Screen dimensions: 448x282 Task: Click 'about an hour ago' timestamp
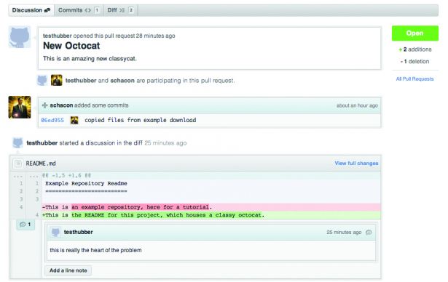(x=357, y=105)
